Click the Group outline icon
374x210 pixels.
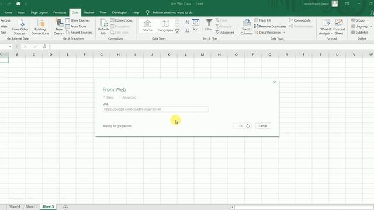(x=353, y=20)
